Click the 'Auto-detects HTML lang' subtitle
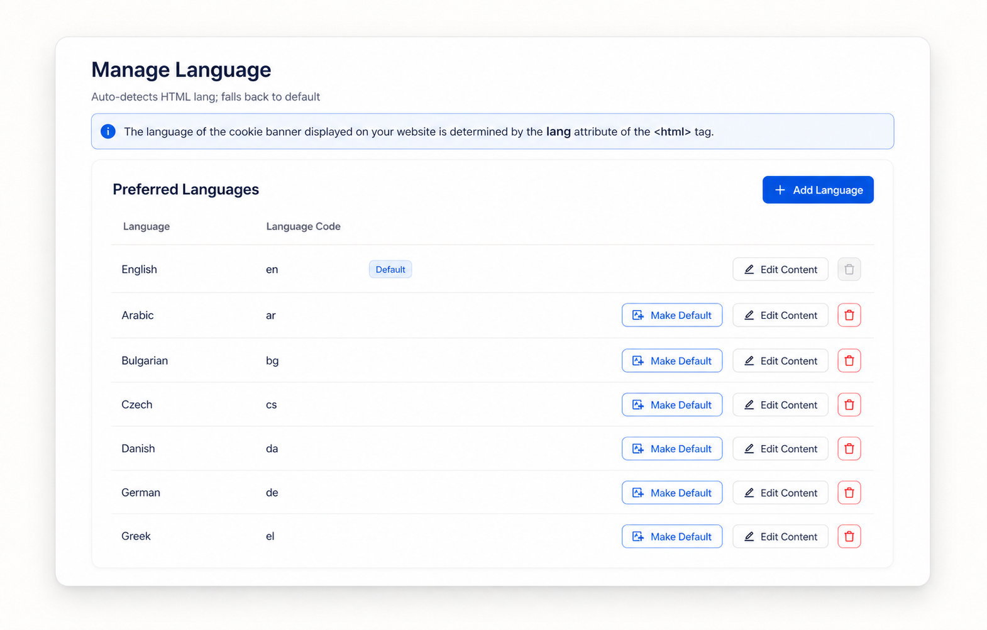987x630 pixels. (x=206, y=97)
